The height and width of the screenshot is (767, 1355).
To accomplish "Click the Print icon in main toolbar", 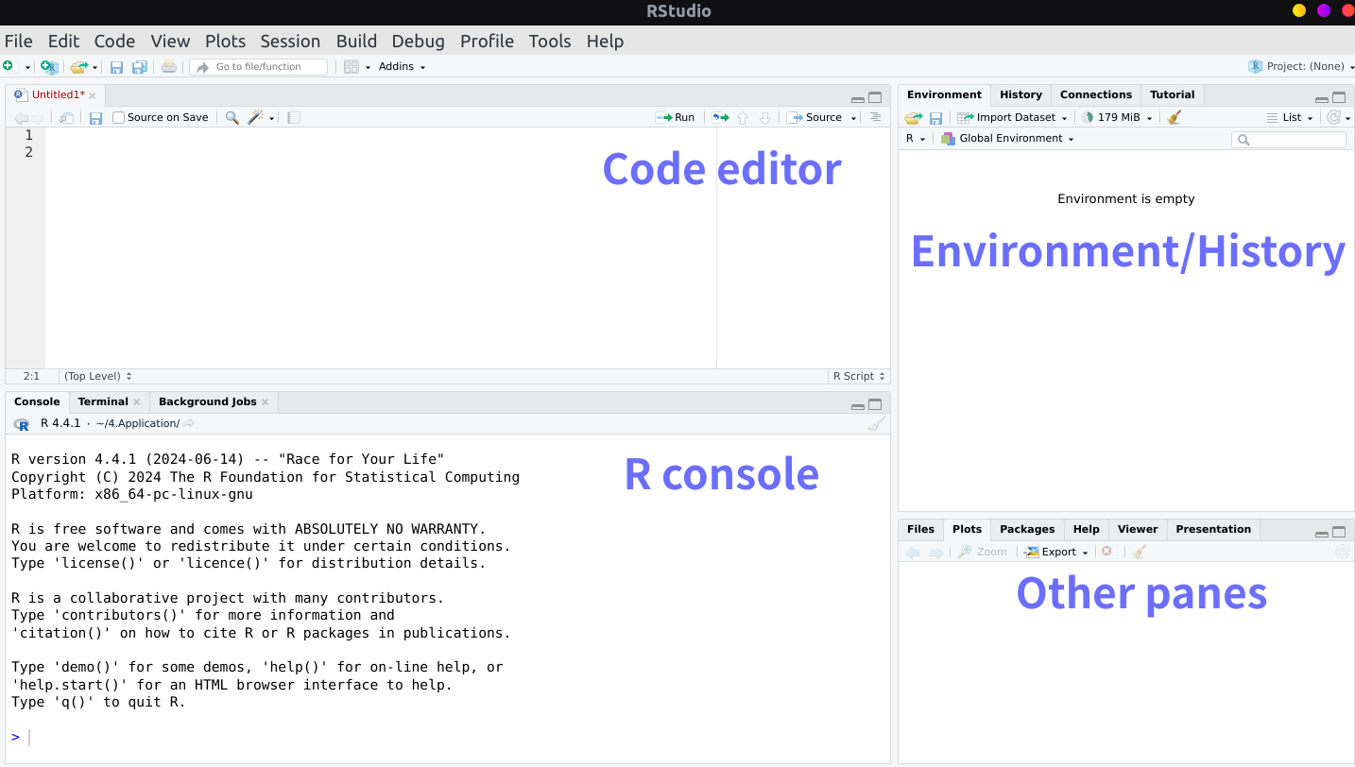I will pyautogui.click(x=169, y=66).
